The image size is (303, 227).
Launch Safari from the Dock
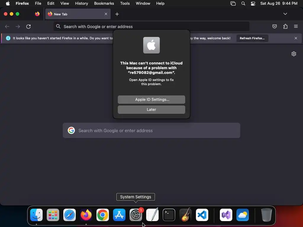(x=70, y=215)
